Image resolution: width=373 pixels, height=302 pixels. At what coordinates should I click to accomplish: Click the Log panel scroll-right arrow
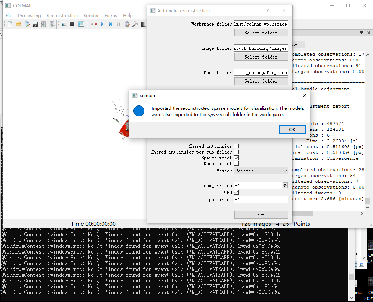tap(362, 214)
